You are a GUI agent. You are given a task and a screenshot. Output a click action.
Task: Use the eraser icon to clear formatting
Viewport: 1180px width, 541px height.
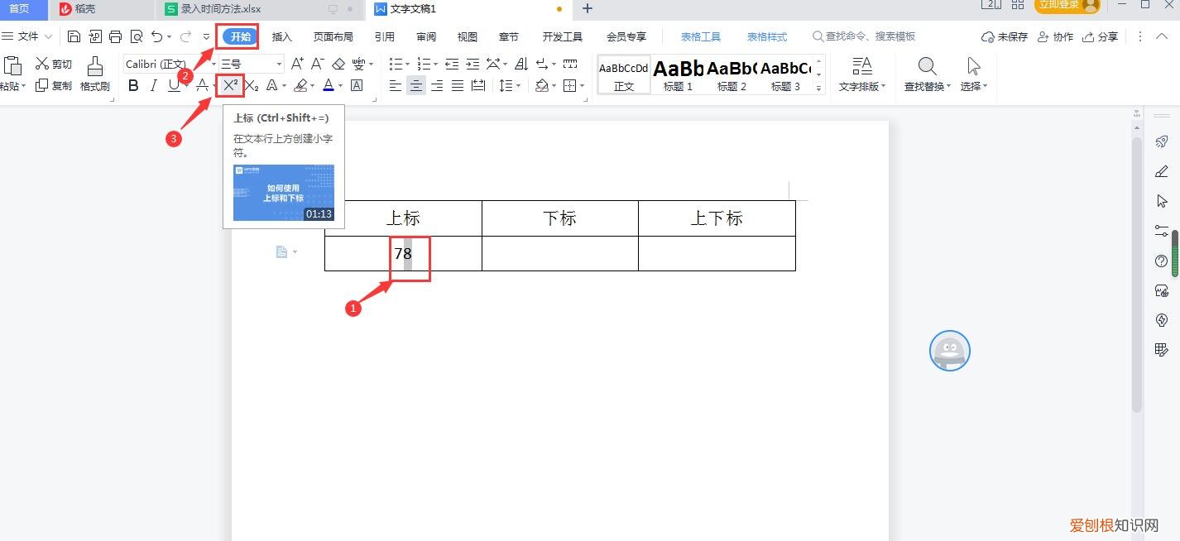(338, 64)
